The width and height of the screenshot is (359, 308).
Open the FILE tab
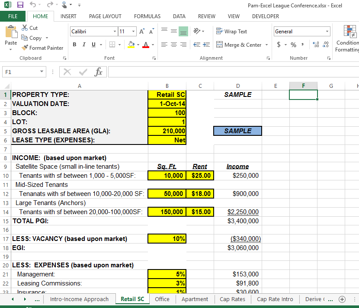point(13,16)
